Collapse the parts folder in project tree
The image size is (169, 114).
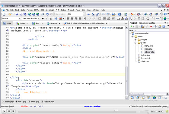click(x=136, y=43)
